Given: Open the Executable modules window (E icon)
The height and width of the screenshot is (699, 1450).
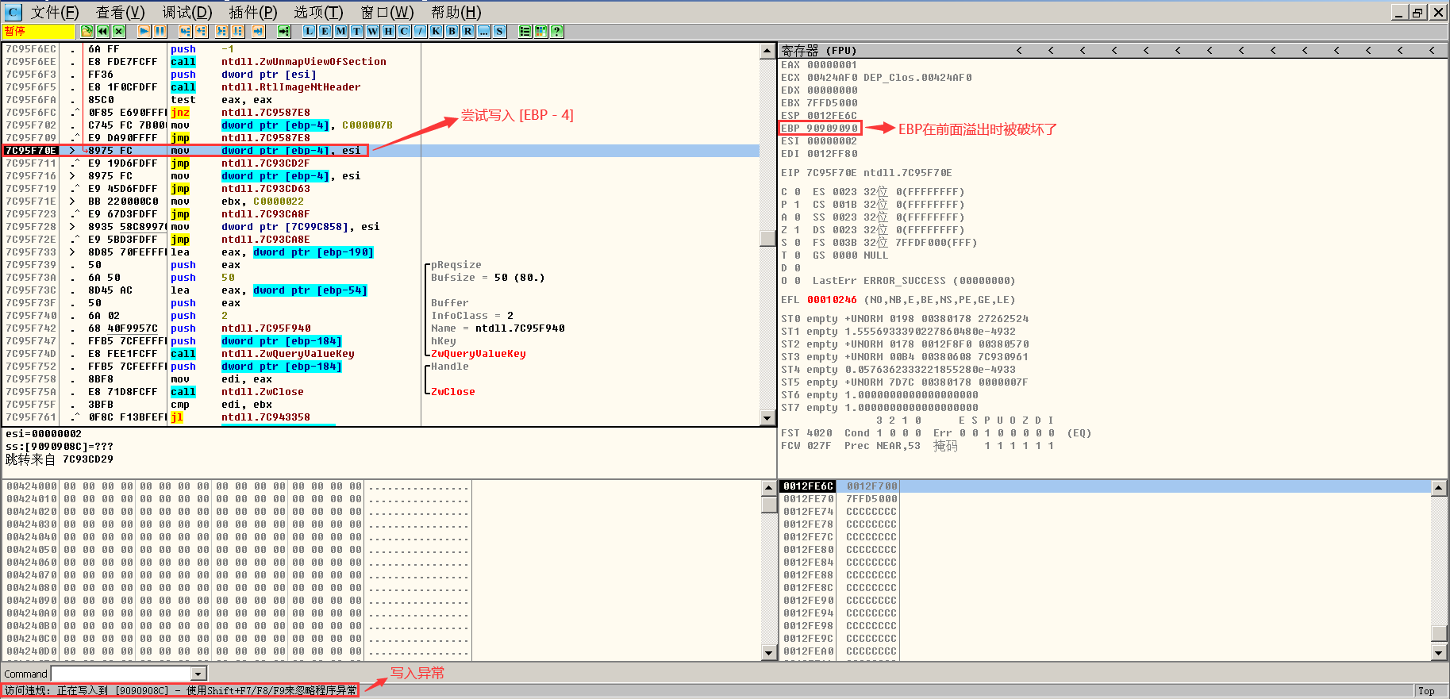Looking at the screenshot, I should 325,32.
